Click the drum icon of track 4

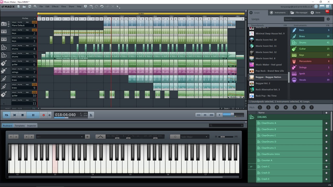point(4,48)
